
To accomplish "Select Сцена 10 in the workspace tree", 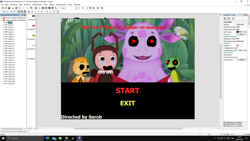I will [11, 44].
